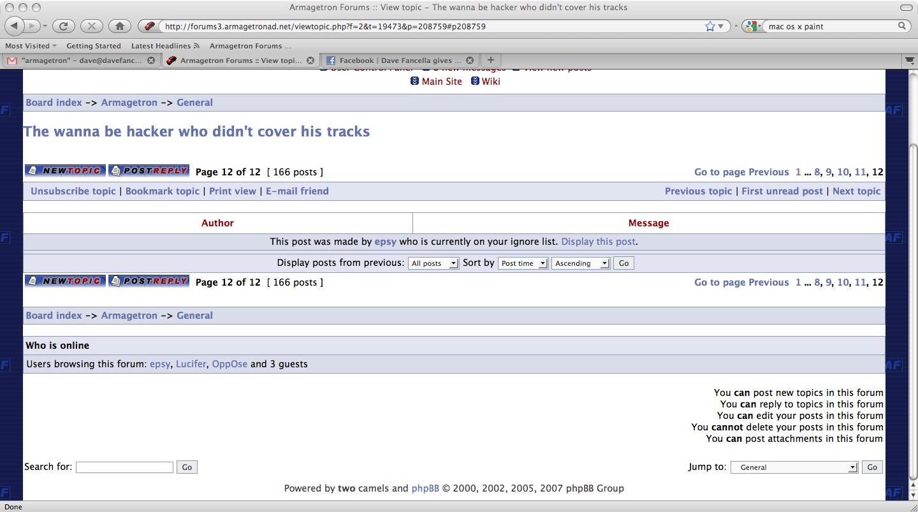
Task: Click the Stop loading icon
Action: [x=92, y=26]
